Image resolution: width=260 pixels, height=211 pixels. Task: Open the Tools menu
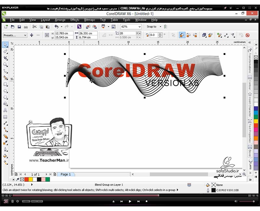[x=126, y=20]
